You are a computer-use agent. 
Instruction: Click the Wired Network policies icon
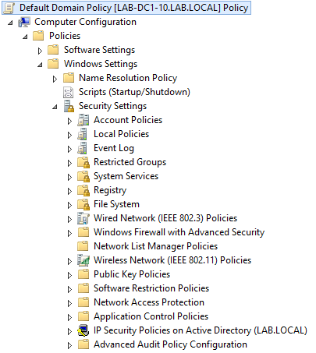click(83, 218)
